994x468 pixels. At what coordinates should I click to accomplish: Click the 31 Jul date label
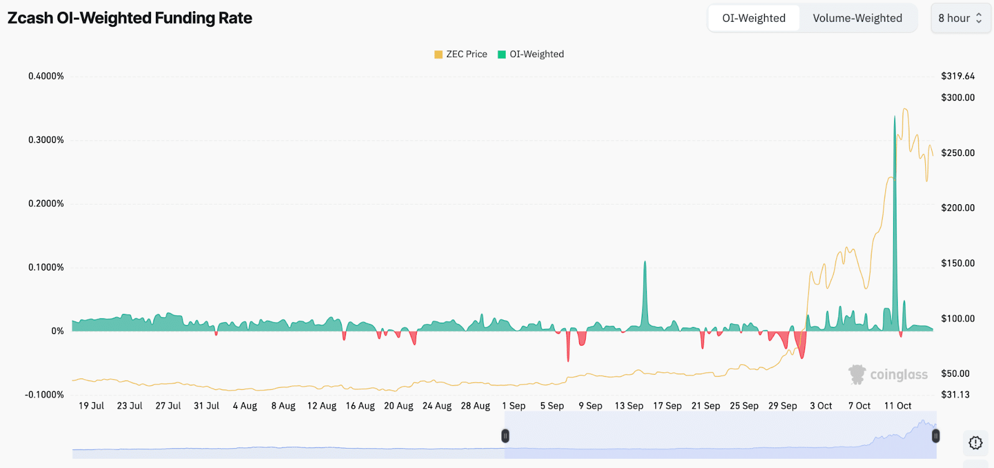207,406
